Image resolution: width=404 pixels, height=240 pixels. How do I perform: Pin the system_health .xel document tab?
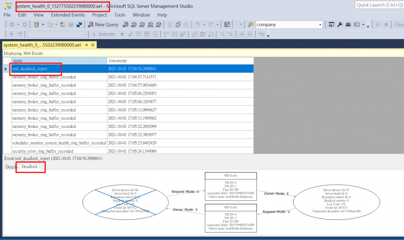point(86,45)
